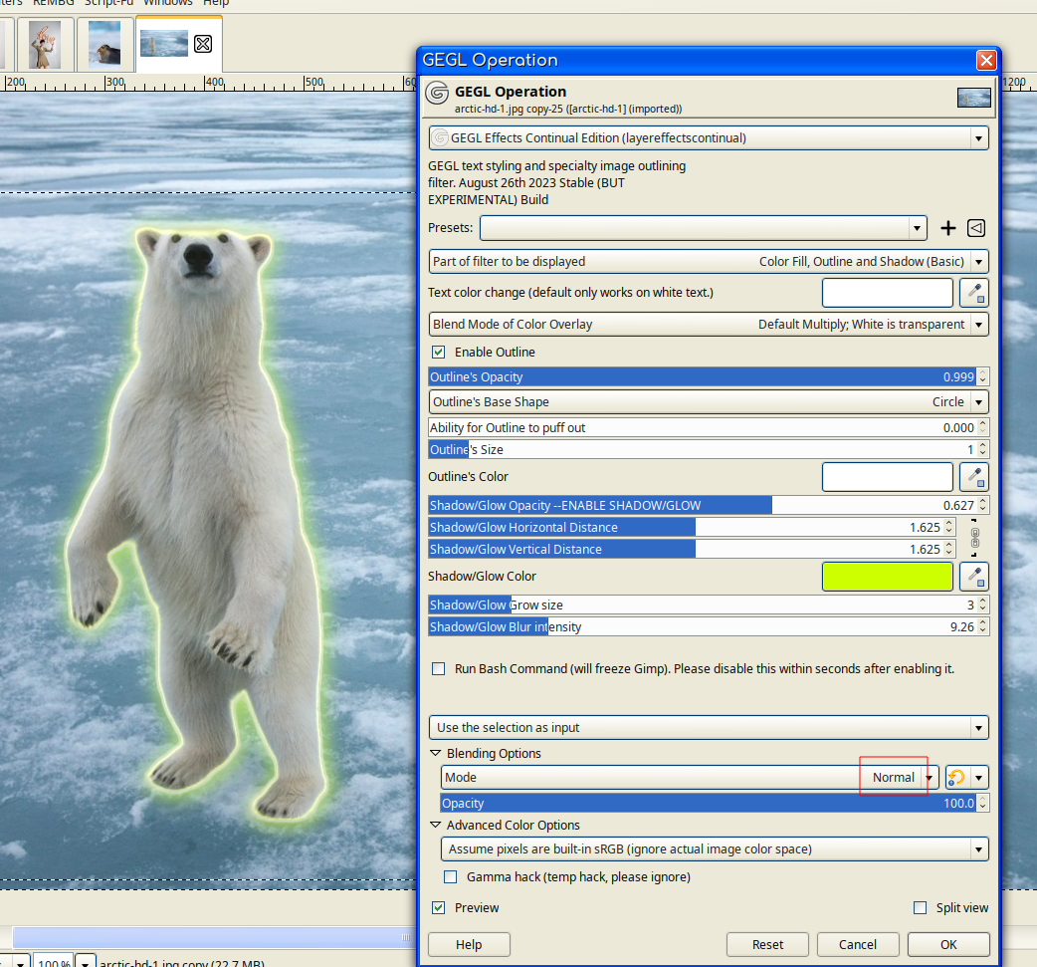Pick text color with eyedropper icon
1037x967 pixels.
(974, 293)
